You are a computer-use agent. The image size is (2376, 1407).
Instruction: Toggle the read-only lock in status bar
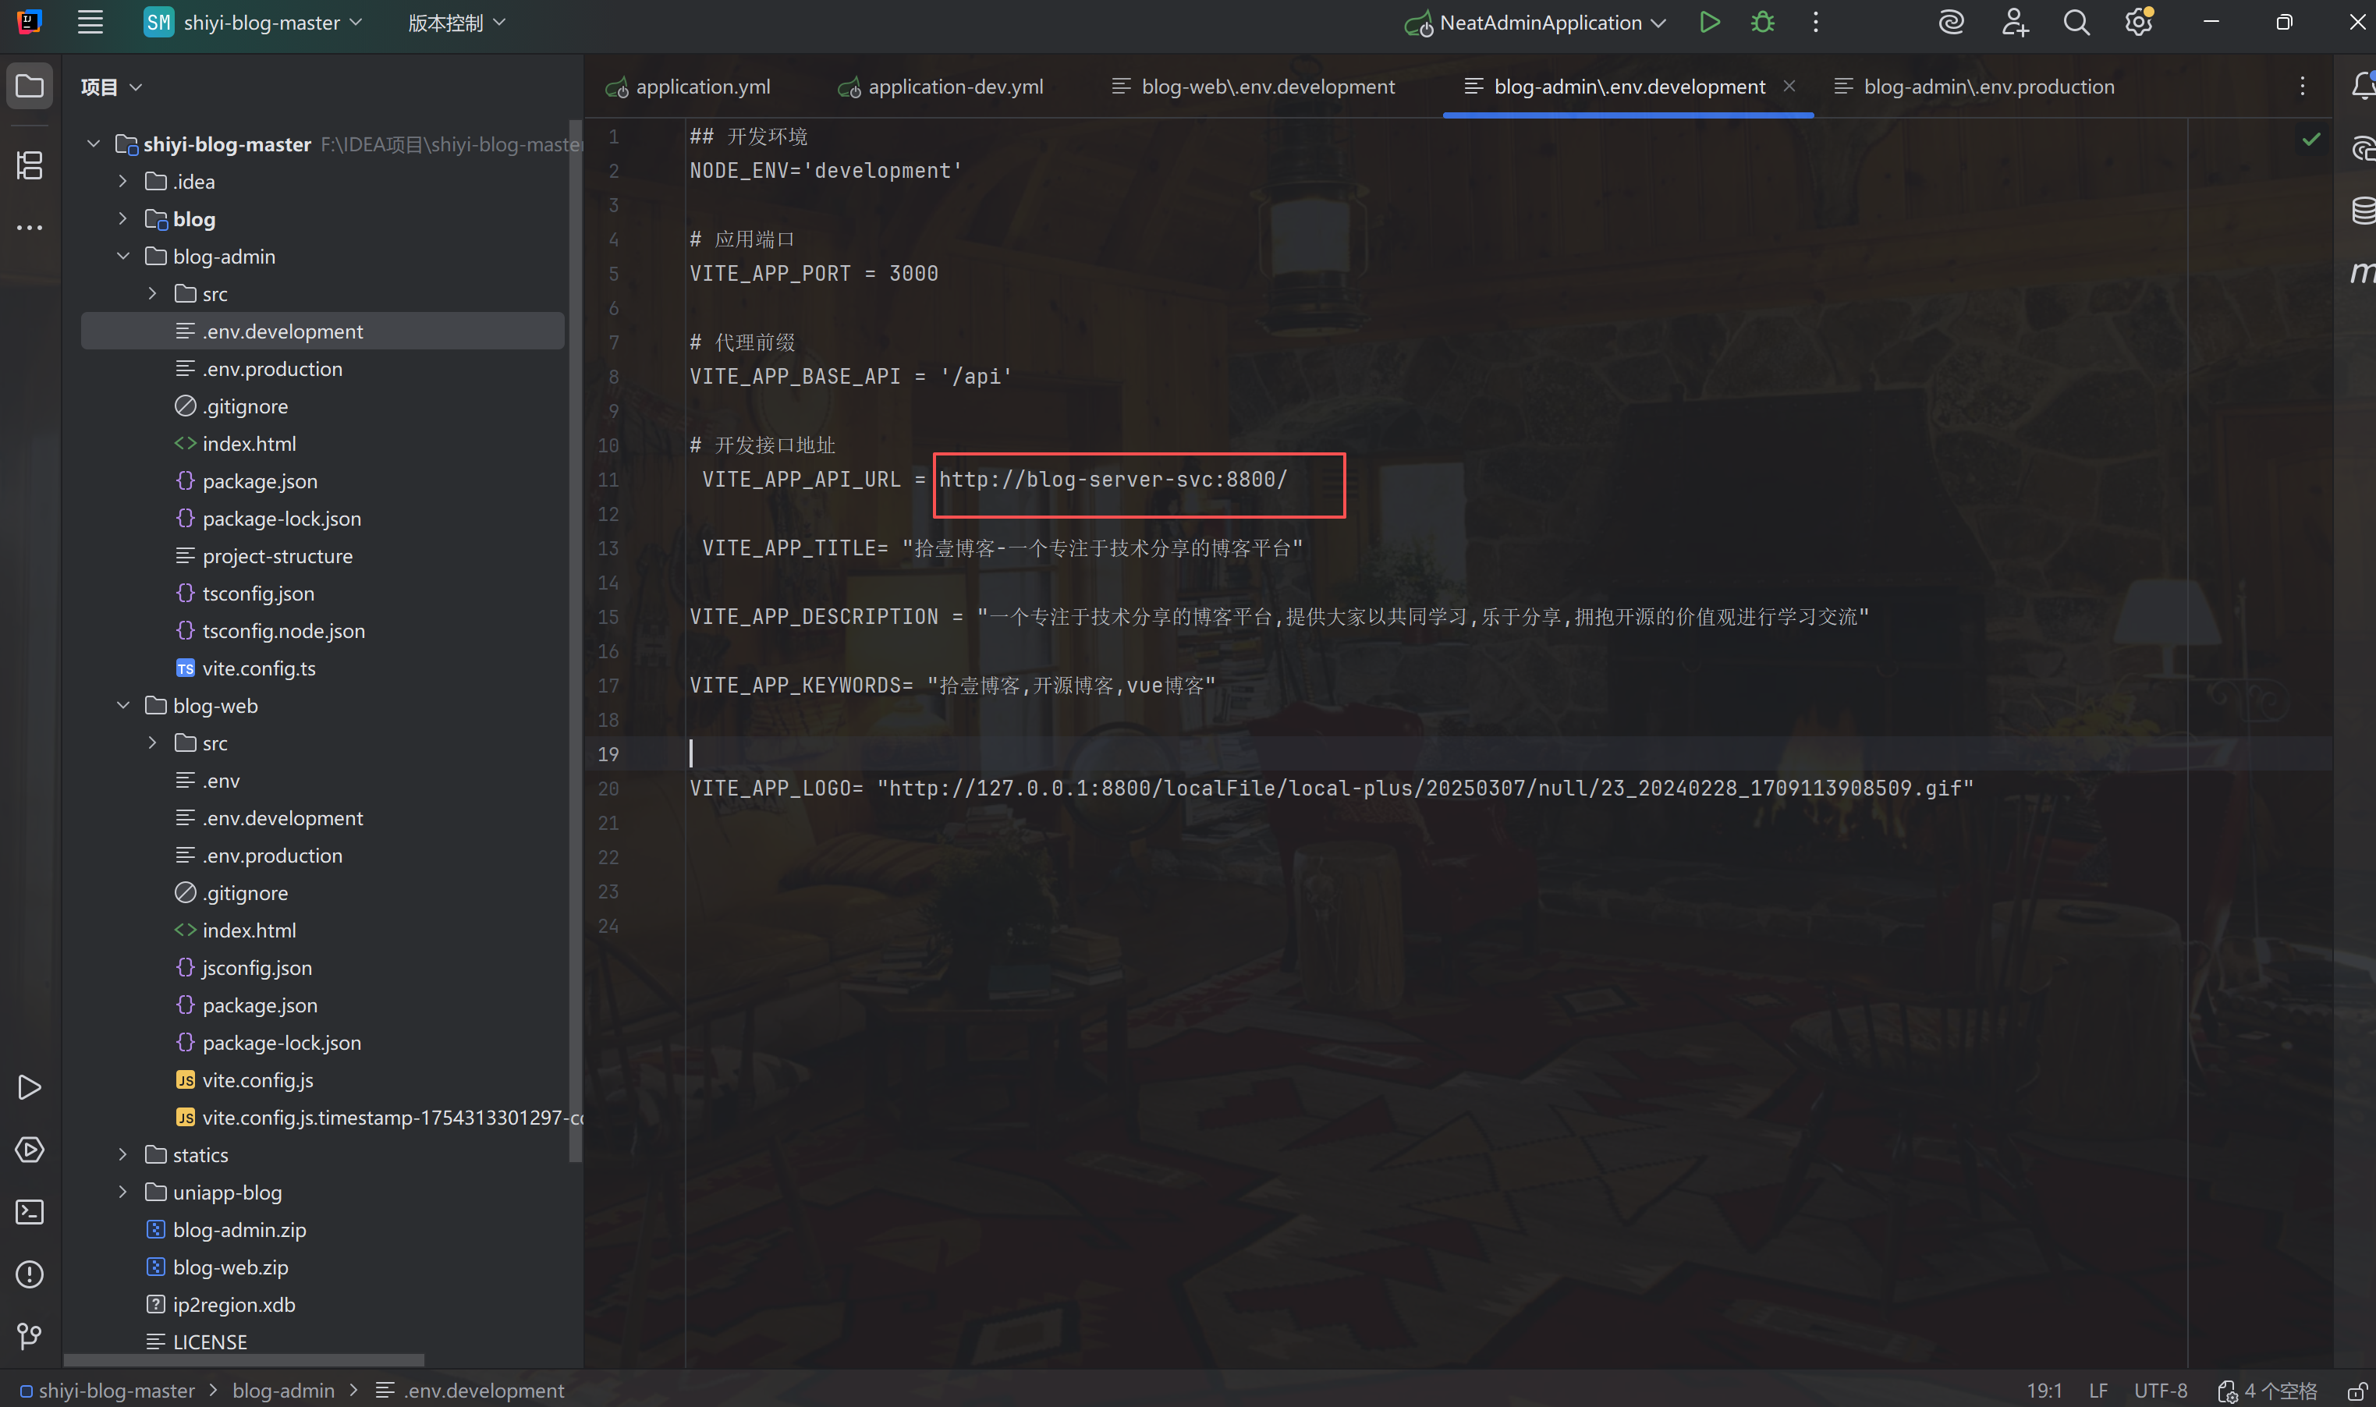pos(2358,1391)
